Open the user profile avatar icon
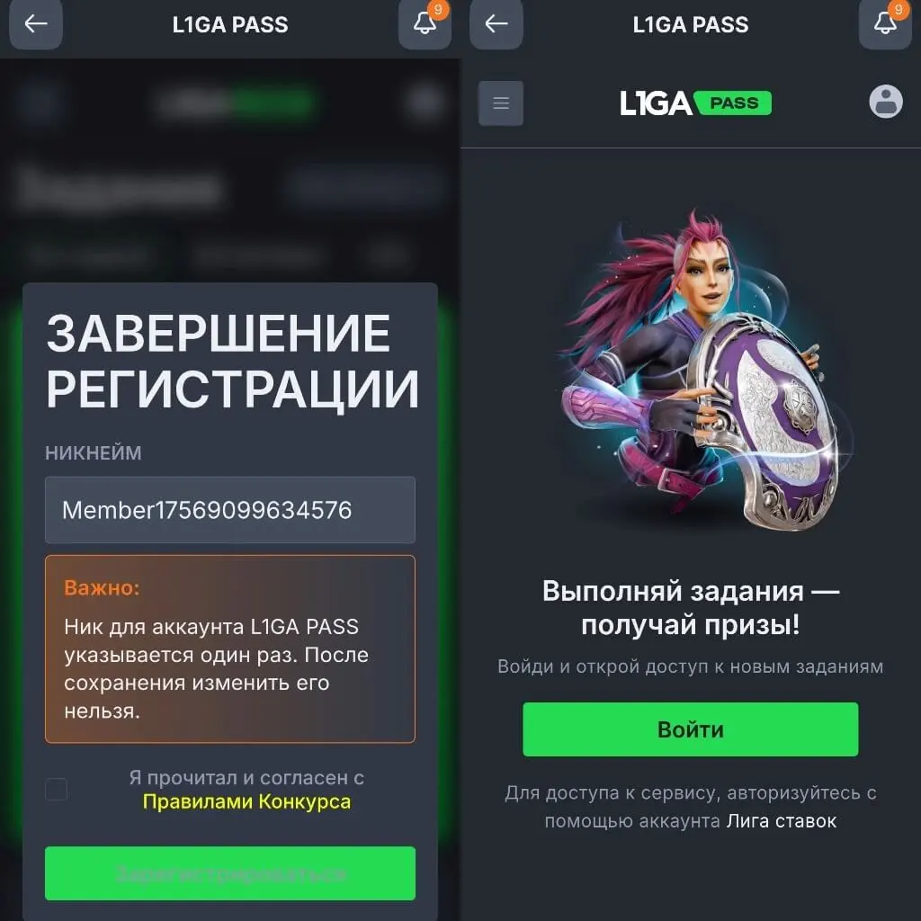921x921 pixels. click(x=886, y=102)
